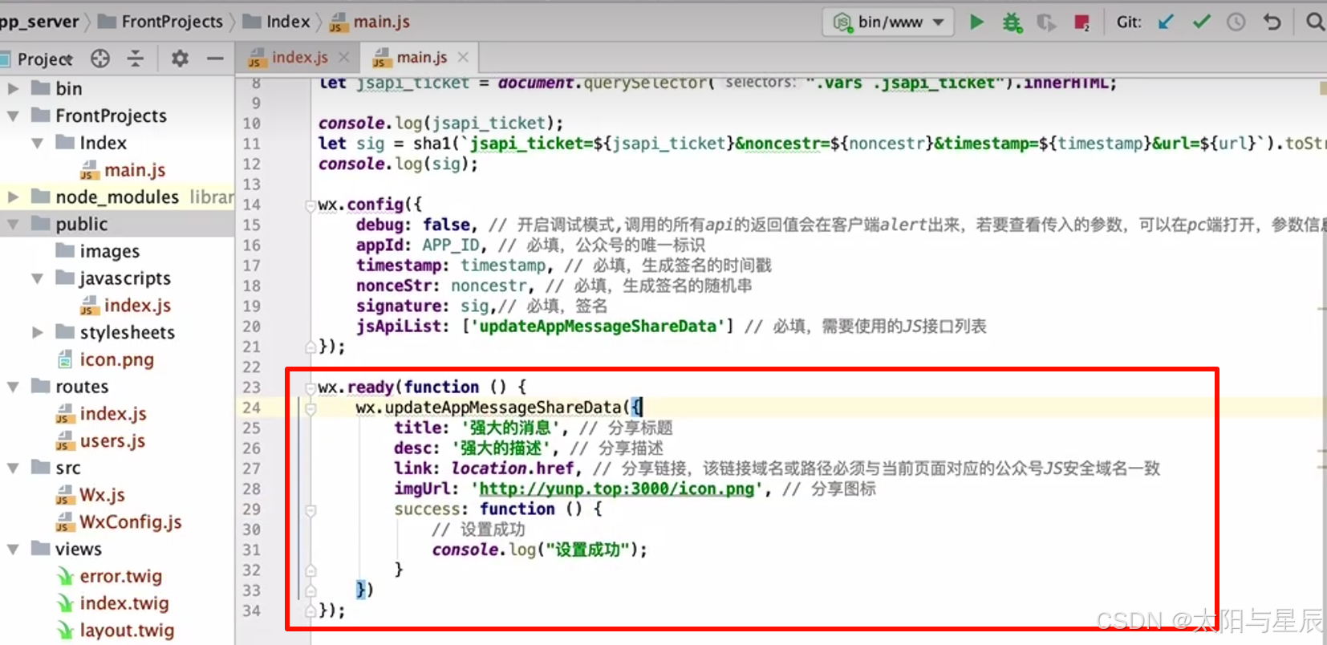Collapse the public folder

pyautogui.click(x=13, y=224)
